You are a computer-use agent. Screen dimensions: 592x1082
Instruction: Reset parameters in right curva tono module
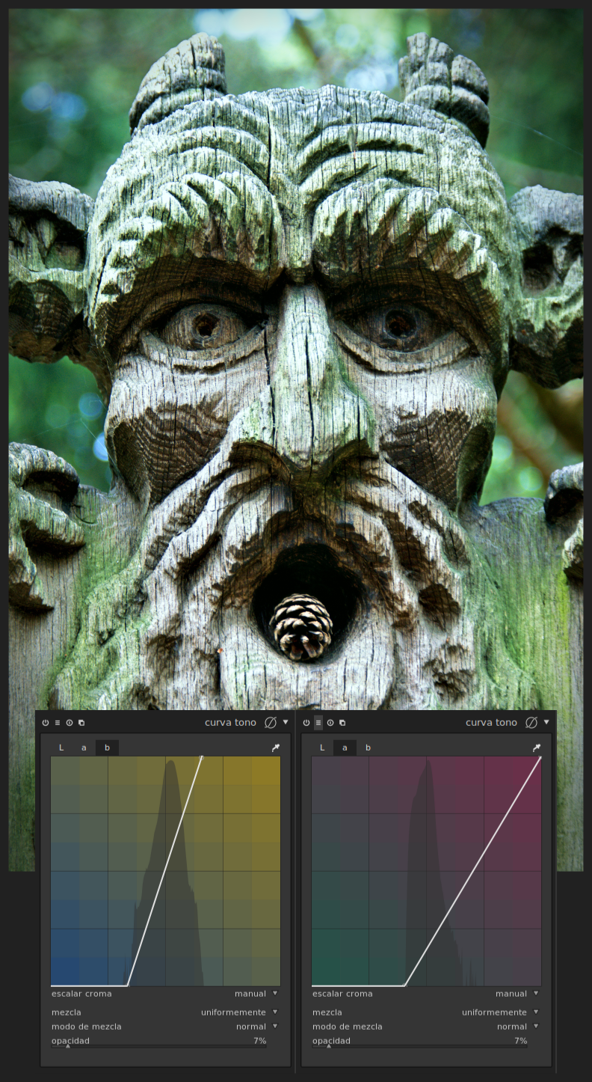(330, 723)
